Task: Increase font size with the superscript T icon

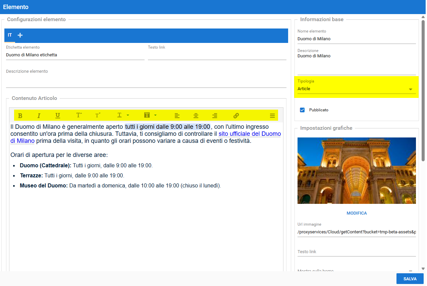Action: coord(79,115)
